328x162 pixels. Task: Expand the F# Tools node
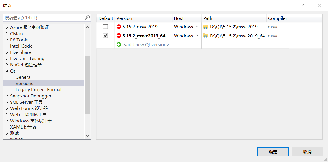7,40
